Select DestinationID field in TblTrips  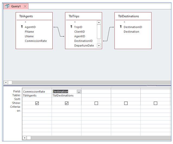click(x=84, y=41)
